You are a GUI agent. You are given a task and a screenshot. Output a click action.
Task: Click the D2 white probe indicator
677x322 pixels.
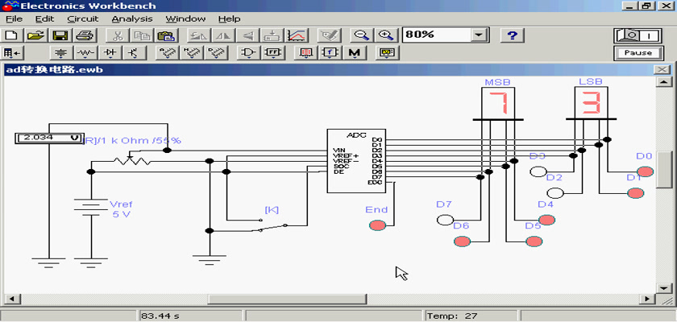pyautogui.click(x=555, y=193)
